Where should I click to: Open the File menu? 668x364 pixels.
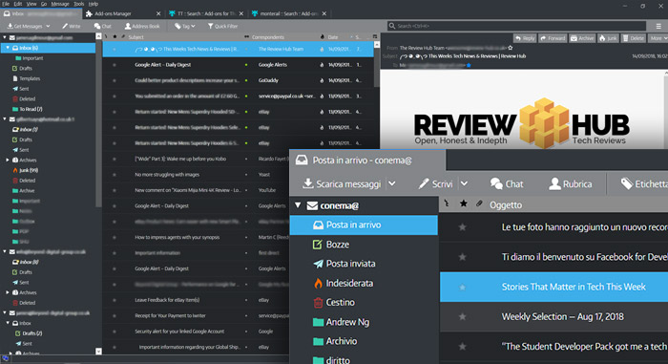(6, 4)
